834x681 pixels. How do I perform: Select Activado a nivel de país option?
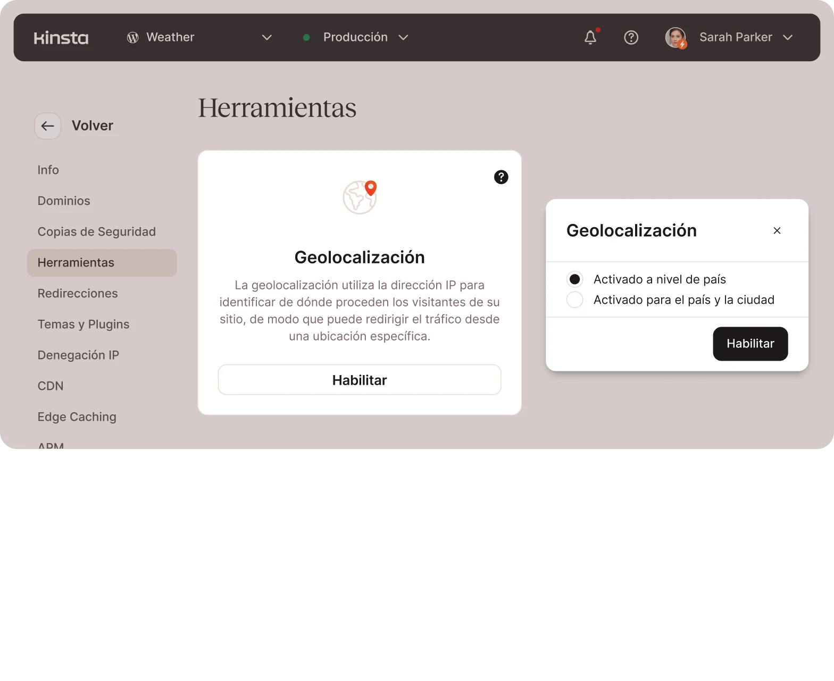574,279
